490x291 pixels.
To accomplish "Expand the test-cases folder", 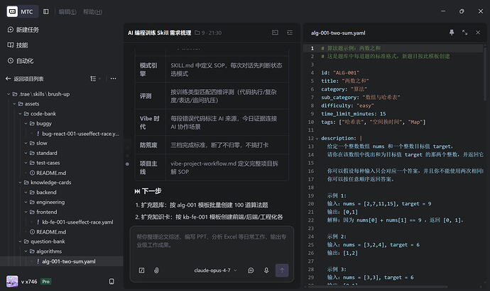I will click(x=26, y=163).
